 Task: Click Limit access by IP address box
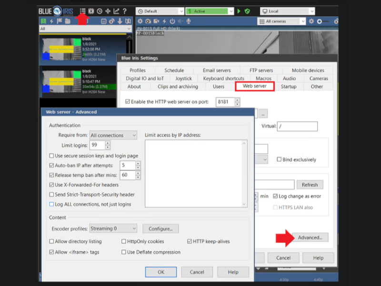coord(196,174)
